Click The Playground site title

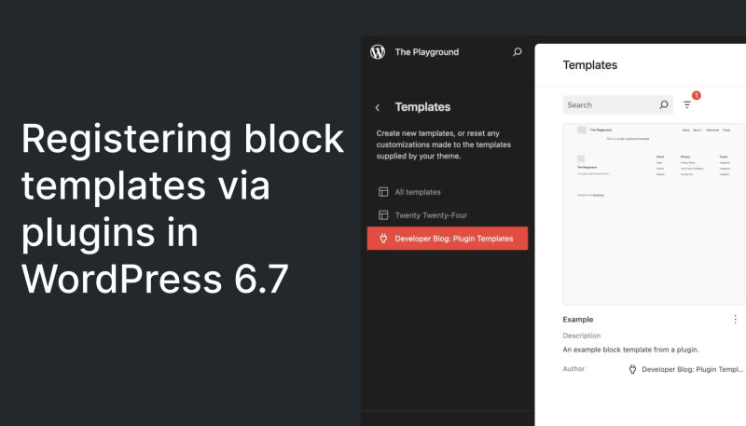(427, 52)
